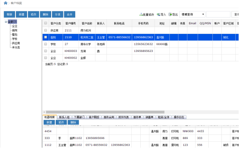Screen dimensions: 239x148
Task: Click 修改 under the 机器档案 tab
Action: pos(61,122)
